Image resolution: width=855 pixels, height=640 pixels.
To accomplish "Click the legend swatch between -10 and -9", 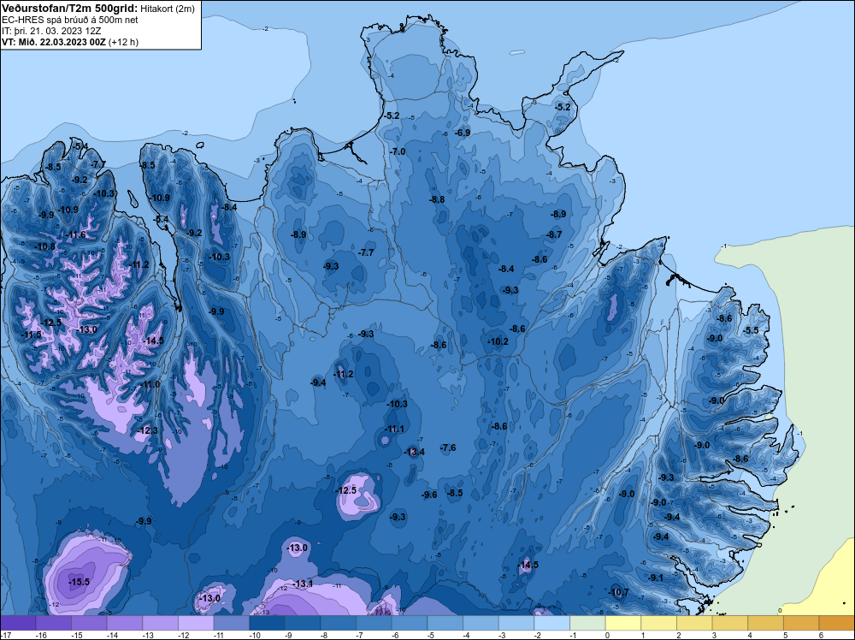I will (267, 623).
